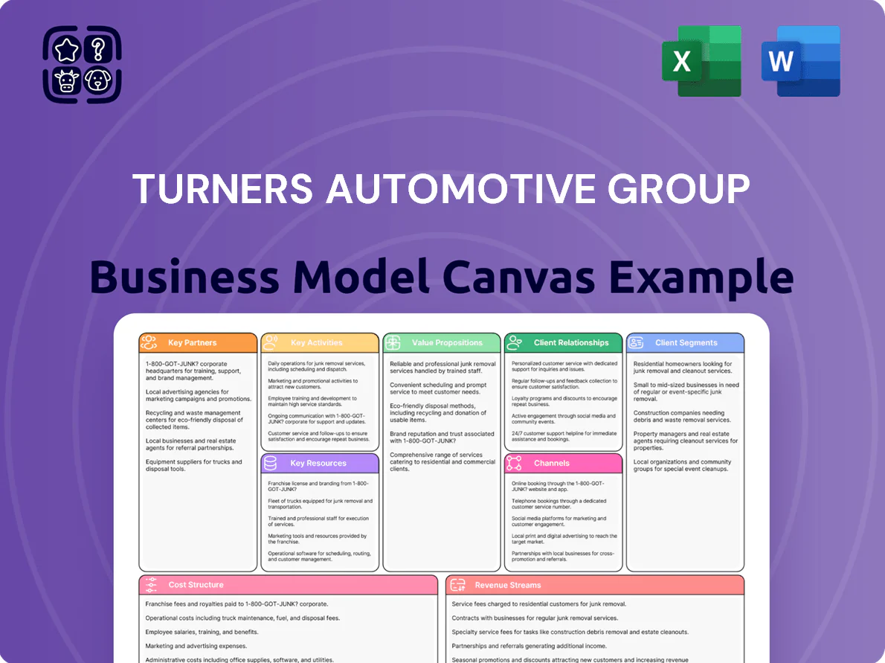Image resolution: width=885 pixels, height=663 pixels.
Task: Click text 'Specialty service fees for tasks'
Action: 570,632
